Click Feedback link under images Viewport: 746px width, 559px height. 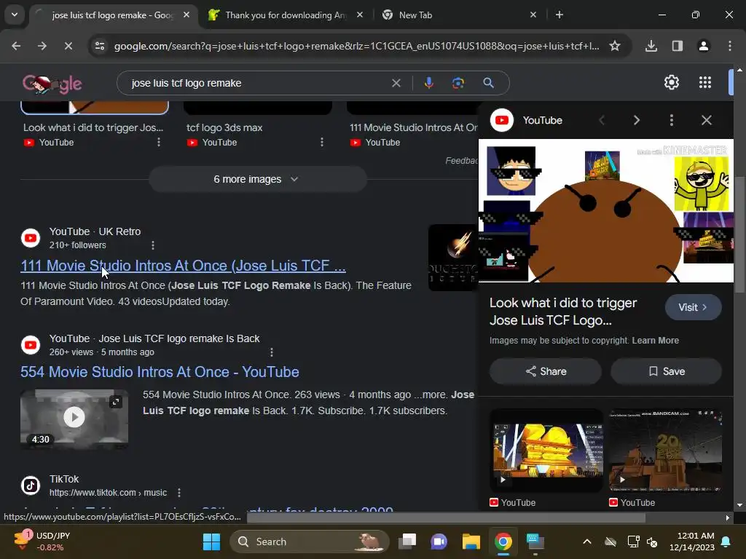[461, 161]
